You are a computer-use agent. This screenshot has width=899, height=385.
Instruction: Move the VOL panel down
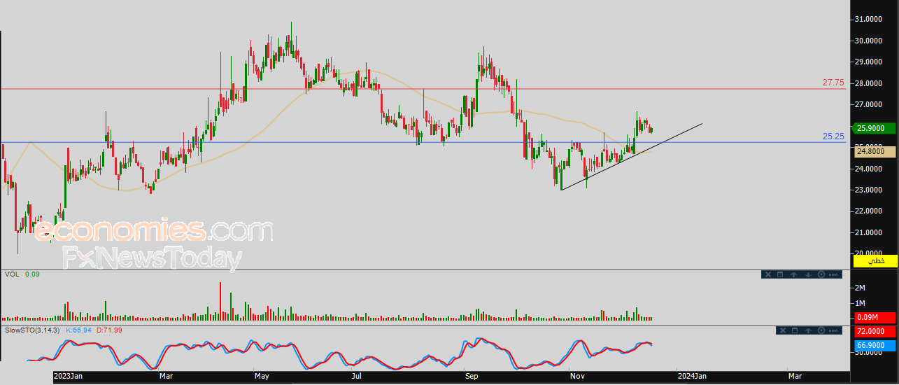[x=808, y=274]
